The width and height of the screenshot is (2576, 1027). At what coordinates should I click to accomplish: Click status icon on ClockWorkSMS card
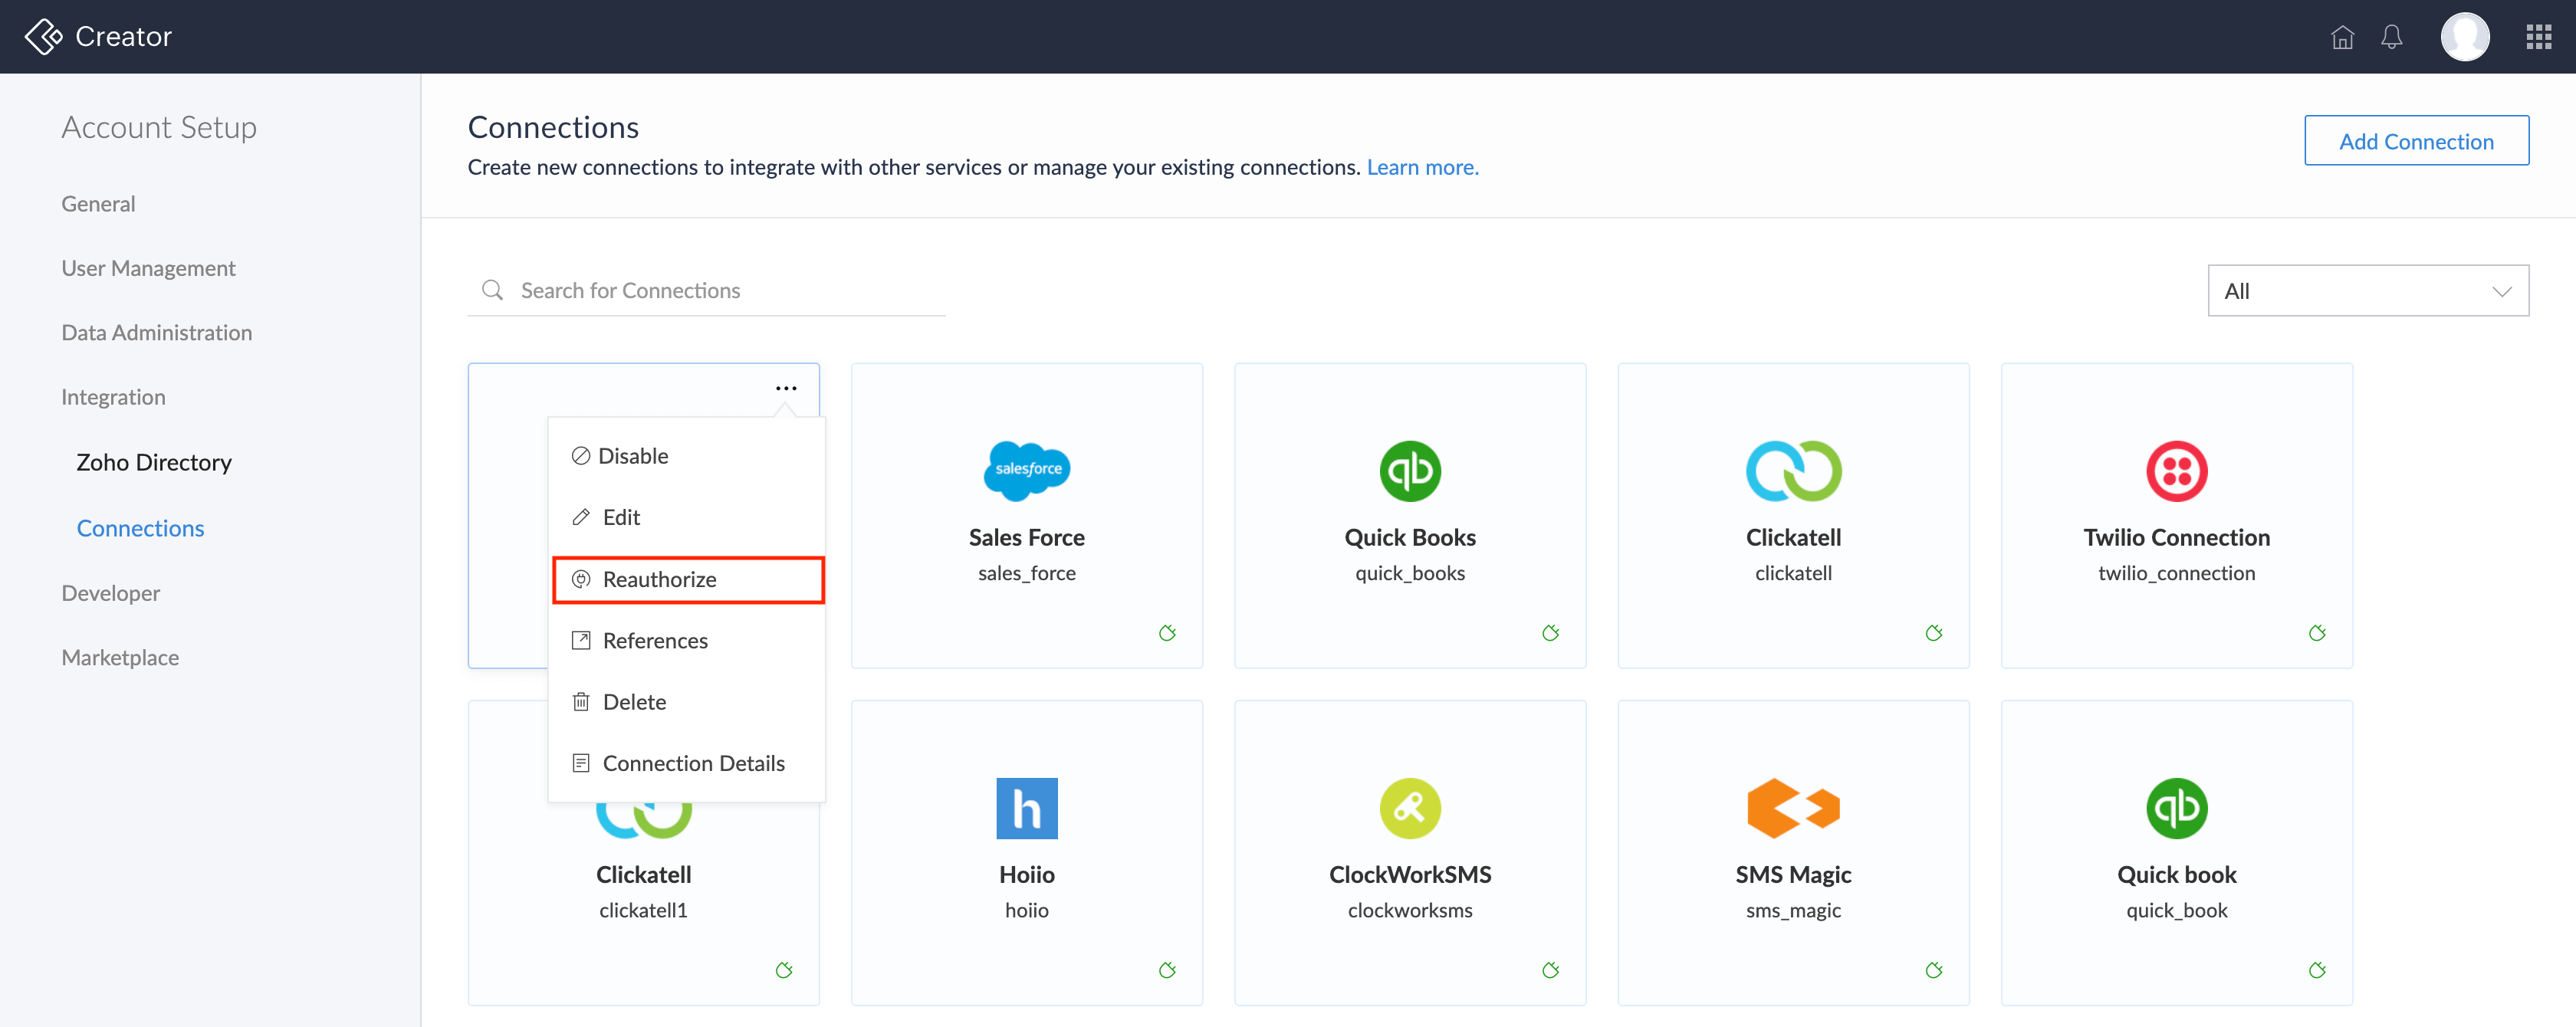[1550, 970]
